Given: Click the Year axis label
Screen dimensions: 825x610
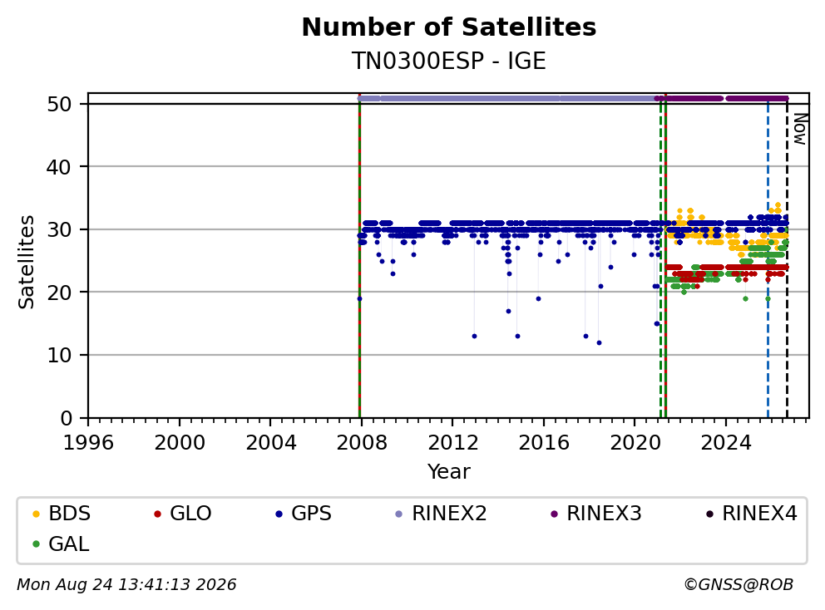Looking at the screenshot, I should [449, 472].
